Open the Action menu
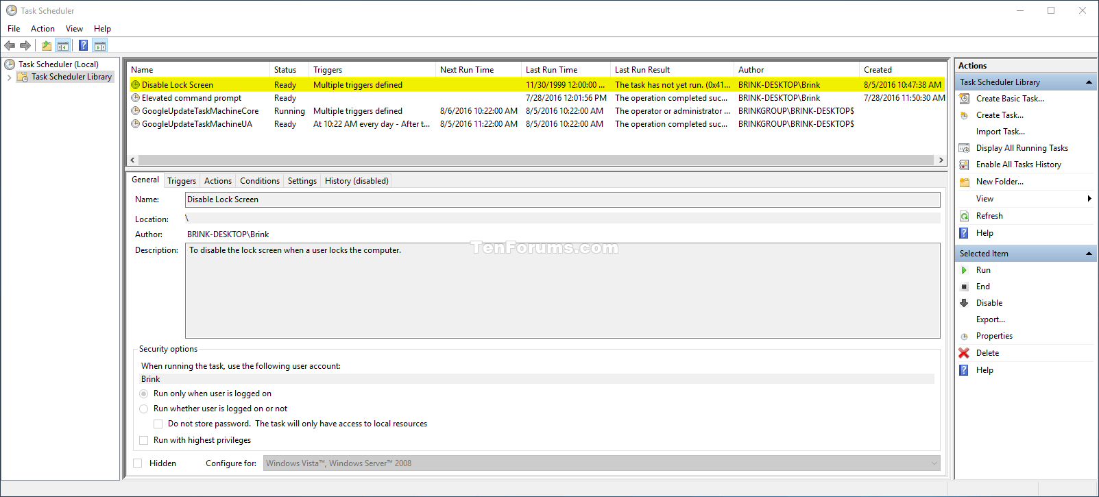1099x497 pixels. [x=43, y=29]
